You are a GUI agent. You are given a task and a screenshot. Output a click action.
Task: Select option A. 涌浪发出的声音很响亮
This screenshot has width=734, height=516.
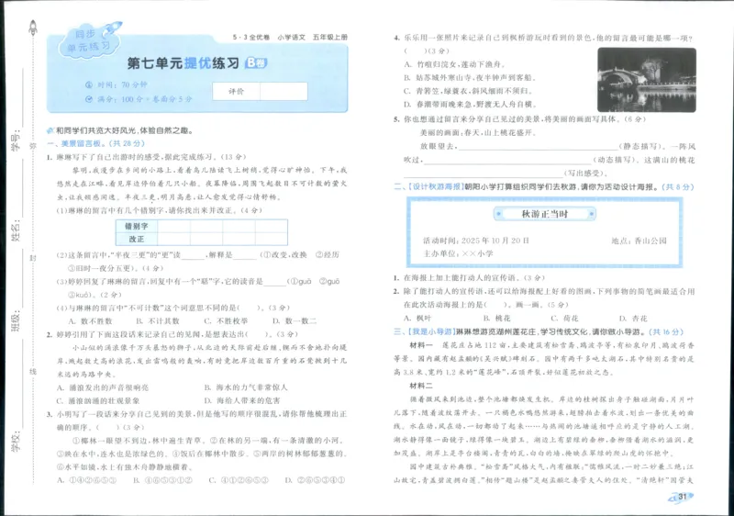coord(103,387)
